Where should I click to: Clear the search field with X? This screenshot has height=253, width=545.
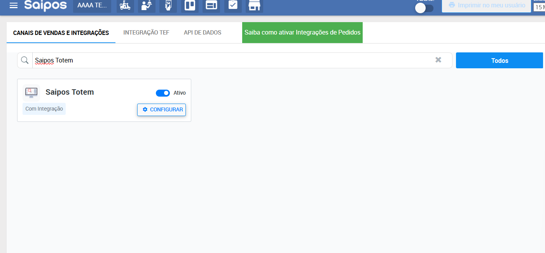point(438,60)
